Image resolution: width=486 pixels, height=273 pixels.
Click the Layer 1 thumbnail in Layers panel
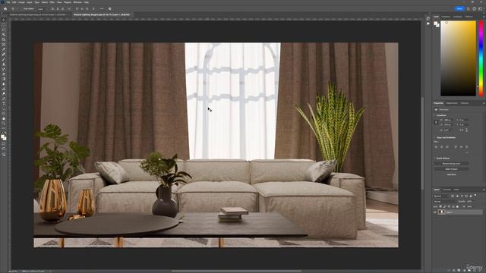pyautogui.click(x=441, y=212)
